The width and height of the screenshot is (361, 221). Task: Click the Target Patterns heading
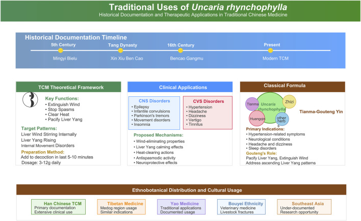pos(39,128)
